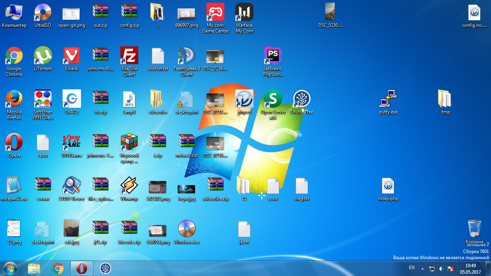Viewport: 491px width, 276px height.
Task: Select the µTorrent desktop icon
Action: [43, 56]
